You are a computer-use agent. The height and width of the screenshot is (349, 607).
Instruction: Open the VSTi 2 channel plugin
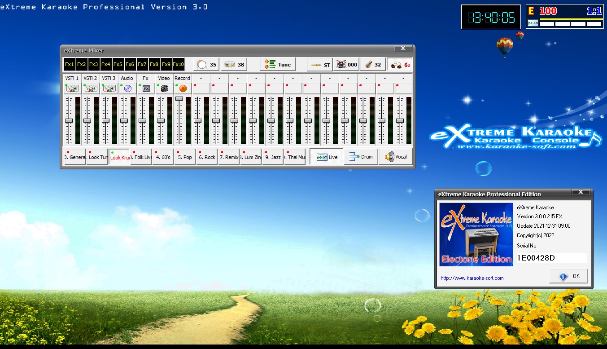91,88
